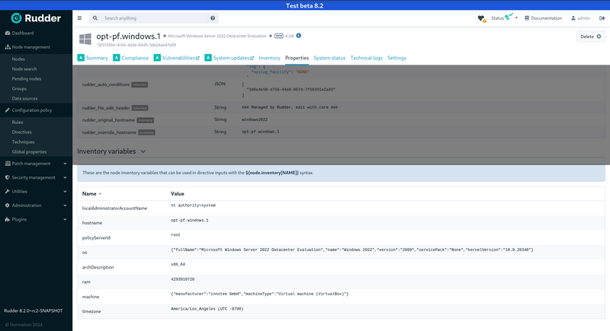Click the heart health check warning icon
The width and height of the screenshot is (610, 331).
pos(482,18)
